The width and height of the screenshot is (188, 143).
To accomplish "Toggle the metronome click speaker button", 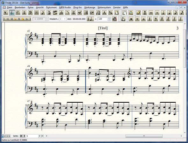I will click(x=114, y=19).
